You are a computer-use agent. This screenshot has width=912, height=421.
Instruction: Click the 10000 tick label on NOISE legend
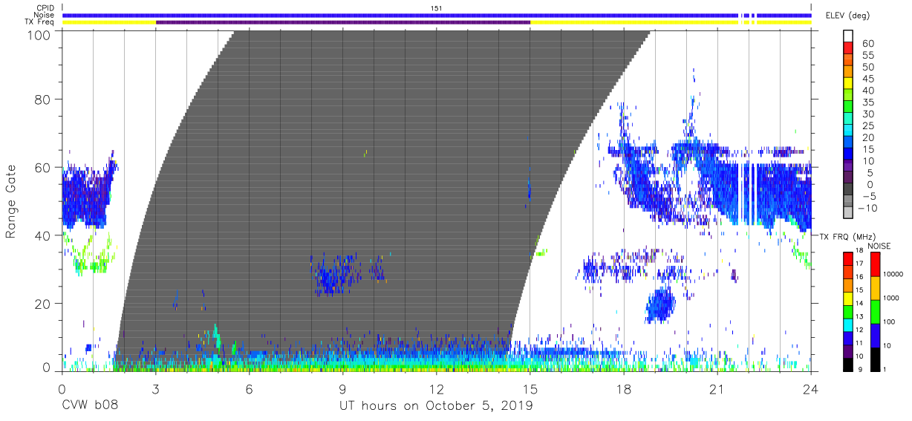894,275
